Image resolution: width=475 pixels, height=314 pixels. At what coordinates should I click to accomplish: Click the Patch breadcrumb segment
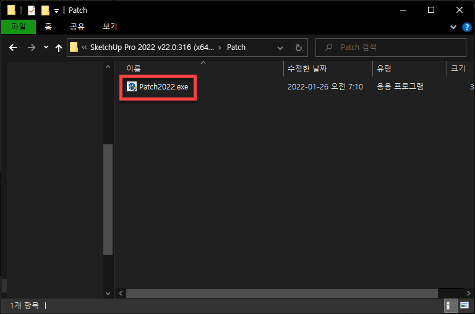click(x=236, y=48)
